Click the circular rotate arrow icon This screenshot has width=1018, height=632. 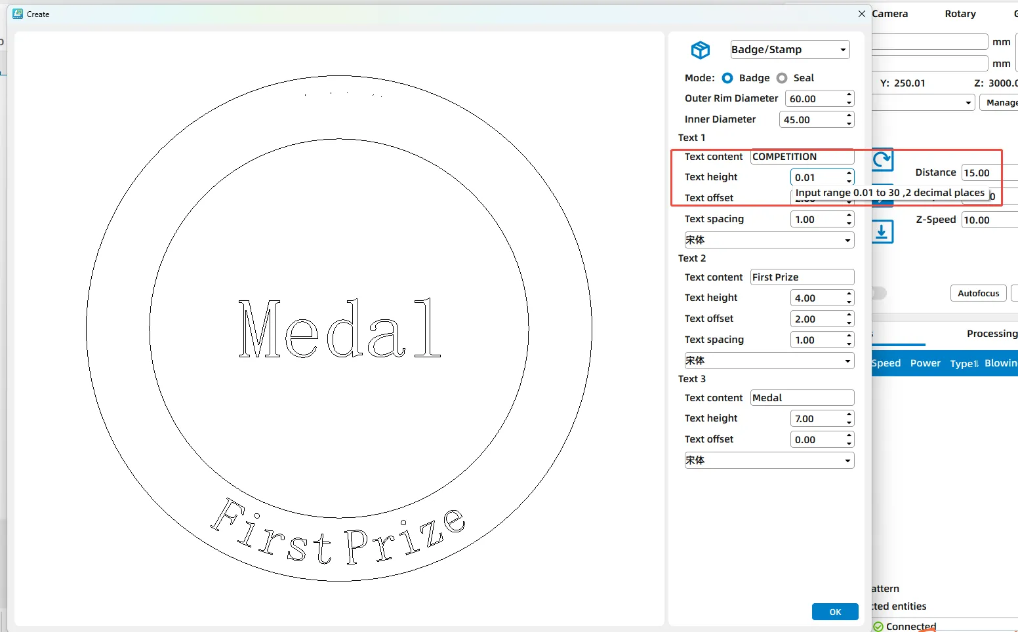coord(882,159)
